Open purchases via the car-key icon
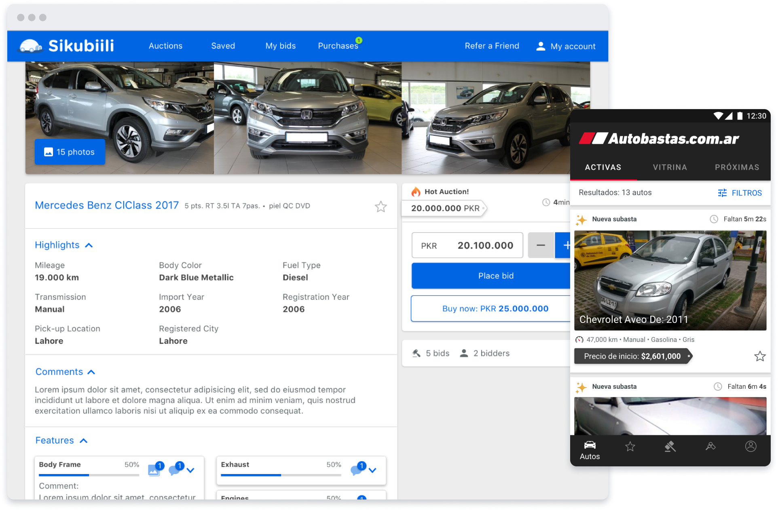778x510 pixels. [710, 447]
